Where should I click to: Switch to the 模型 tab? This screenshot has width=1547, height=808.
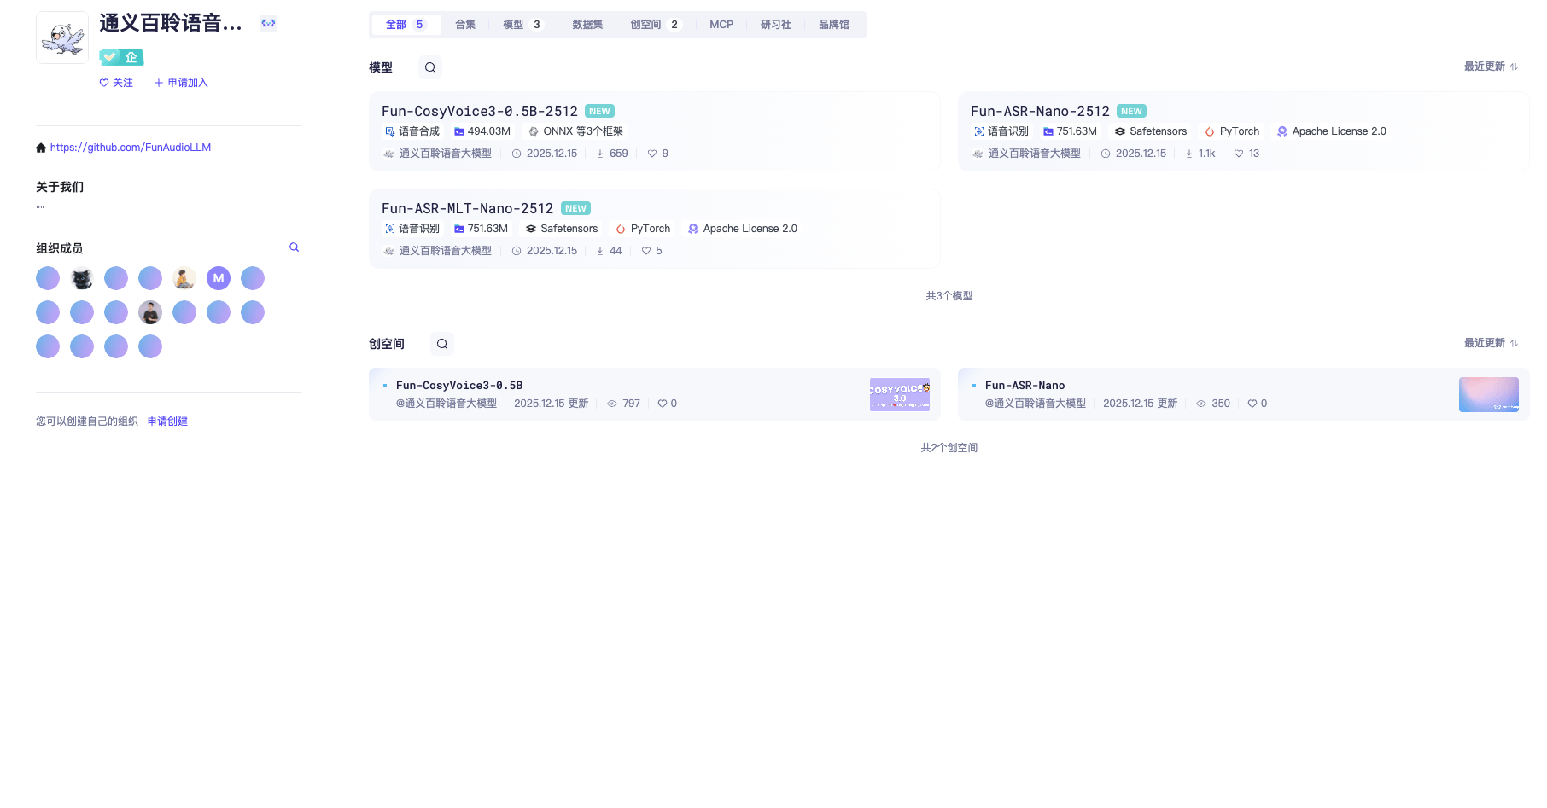pyautogui.click(x=522, y=25)
